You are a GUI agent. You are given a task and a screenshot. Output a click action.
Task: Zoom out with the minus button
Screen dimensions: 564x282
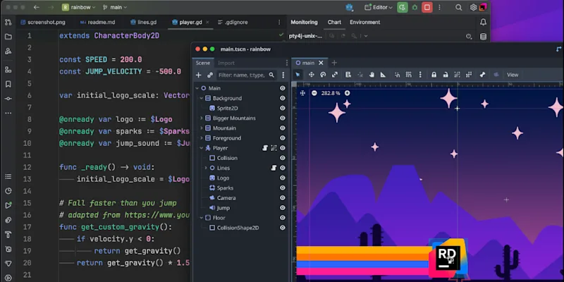click(x=314, y=93)
